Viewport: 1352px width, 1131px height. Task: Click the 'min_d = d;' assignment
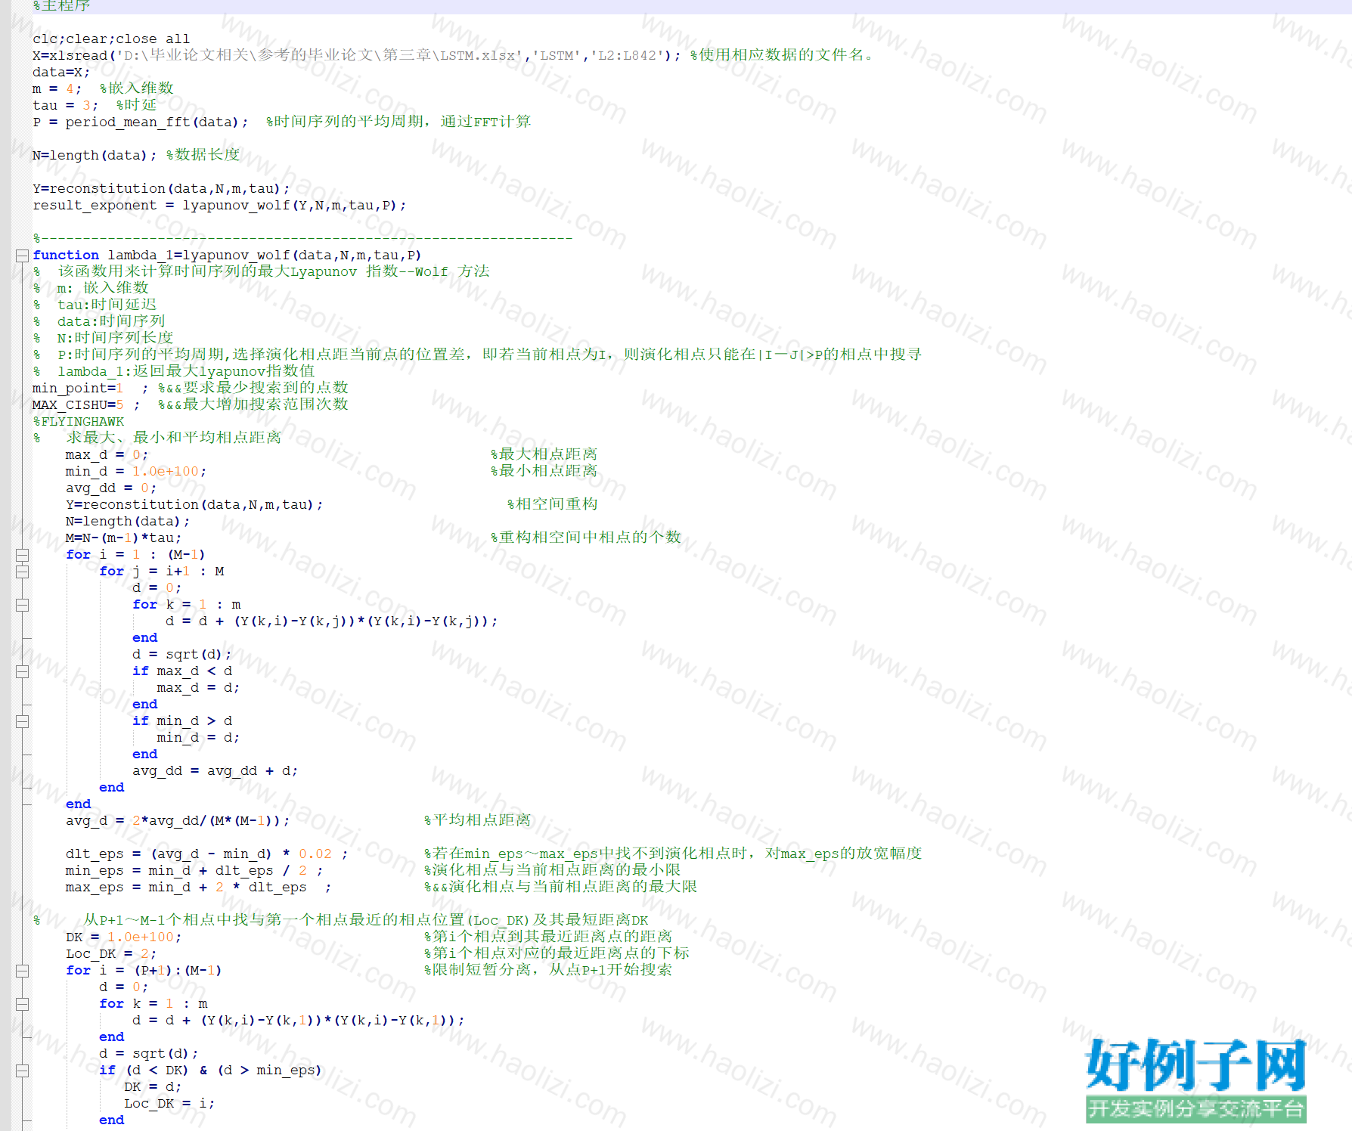click(x=198, y=737)
